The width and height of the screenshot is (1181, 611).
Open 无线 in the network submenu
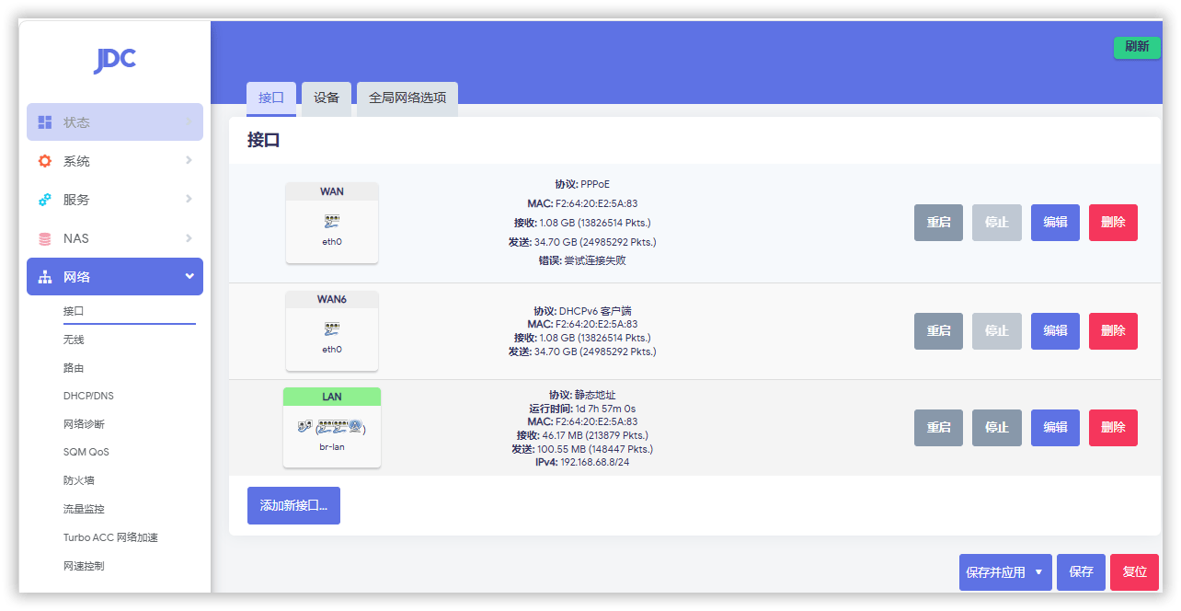pos(74,340)
